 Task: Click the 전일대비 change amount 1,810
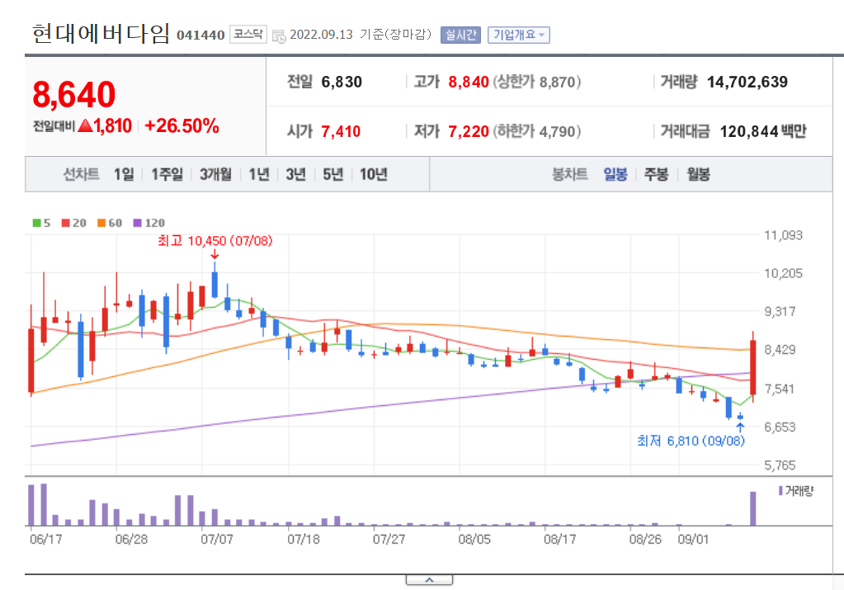point(112,126)
